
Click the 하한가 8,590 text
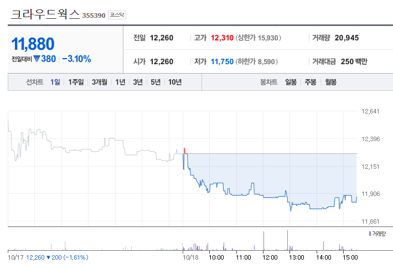(x=257, y=61)
